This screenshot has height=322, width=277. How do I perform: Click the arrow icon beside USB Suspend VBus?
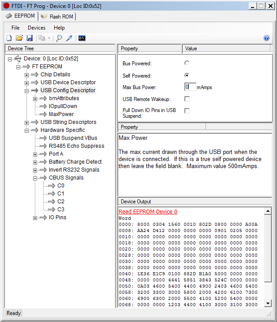coord(43,138)
